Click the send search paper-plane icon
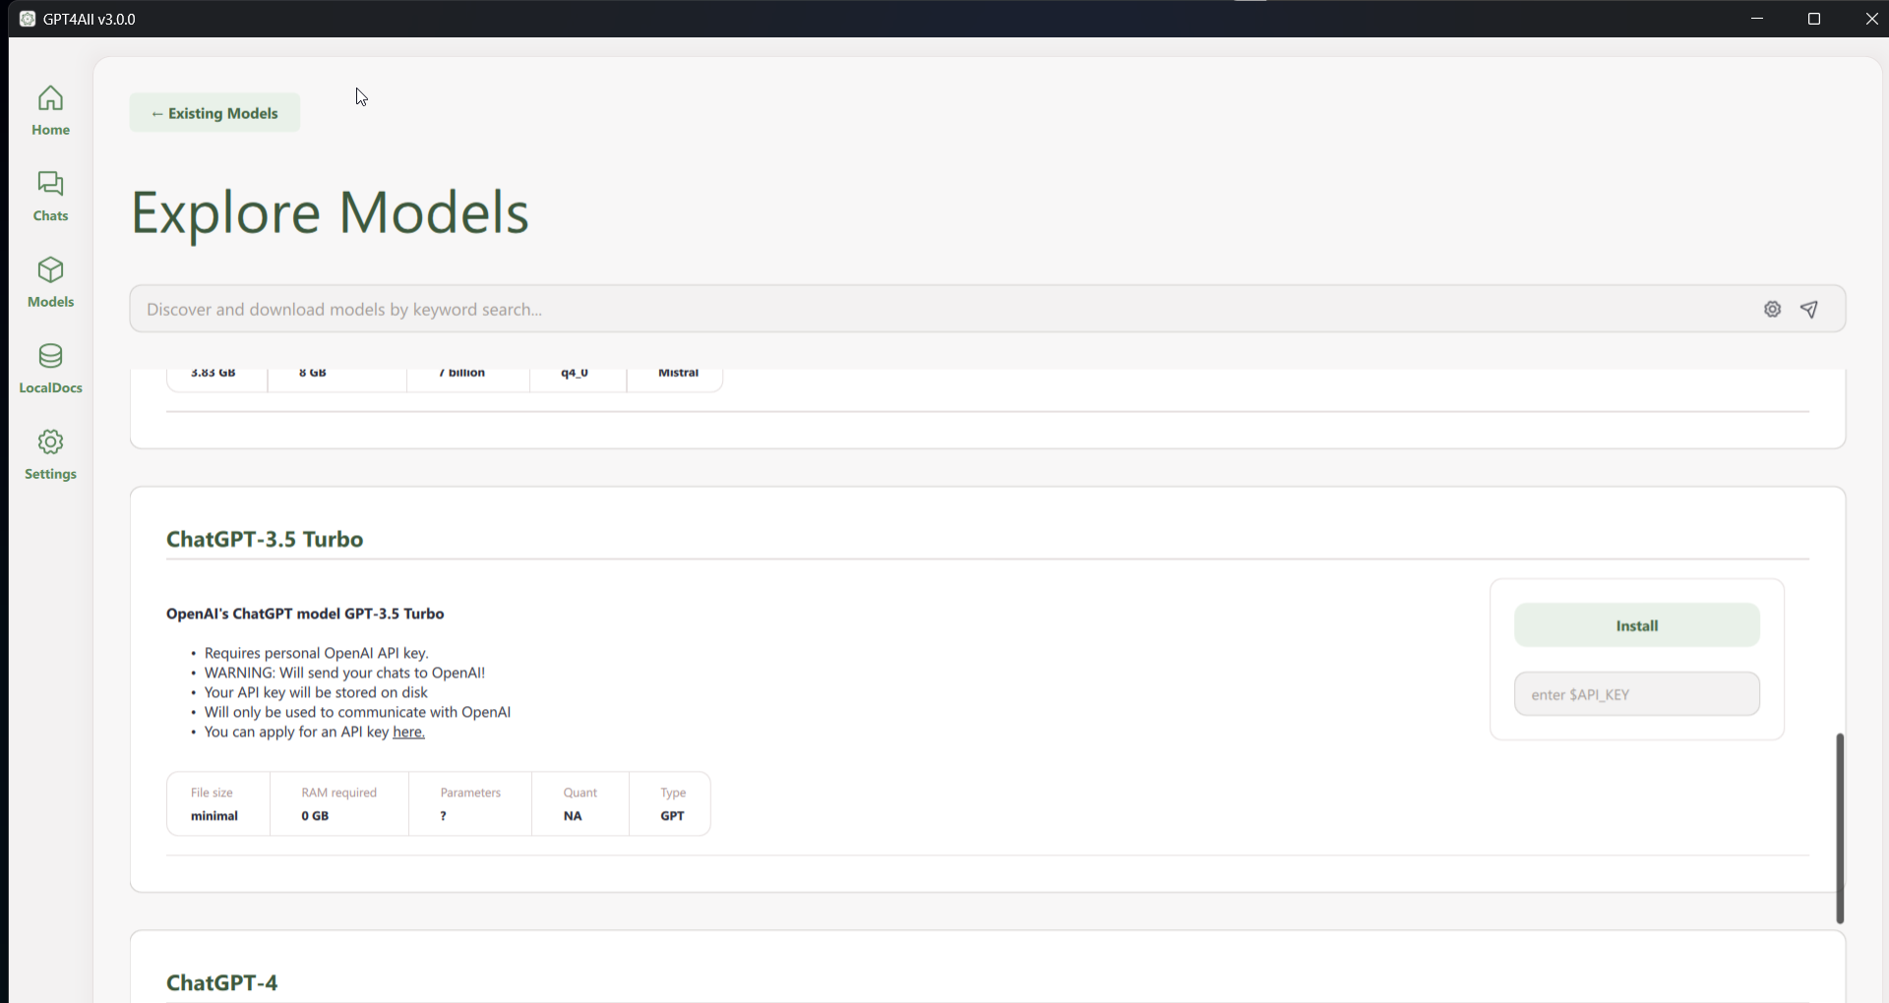 [x=1809, y=309]
